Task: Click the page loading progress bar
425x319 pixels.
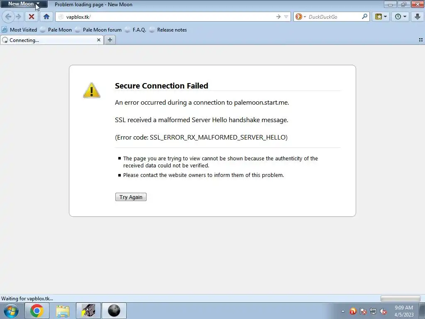Action: (x=401, y=299)
